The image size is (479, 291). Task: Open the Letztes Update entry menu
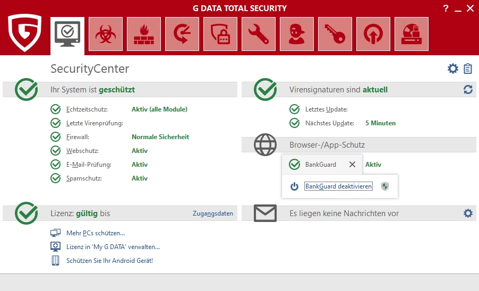327,109
